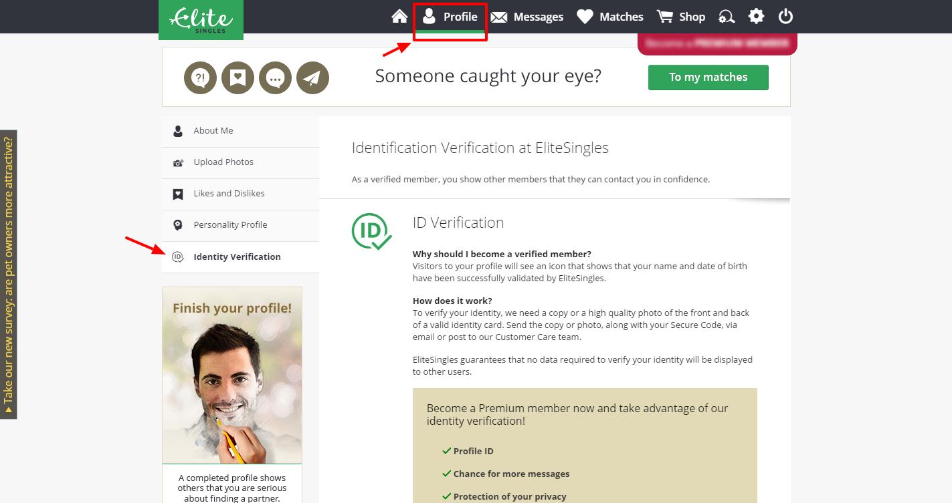Click the To my matches button
This screenshot has width=952, height=503.
pyautogui.click(x=708, y=77)
